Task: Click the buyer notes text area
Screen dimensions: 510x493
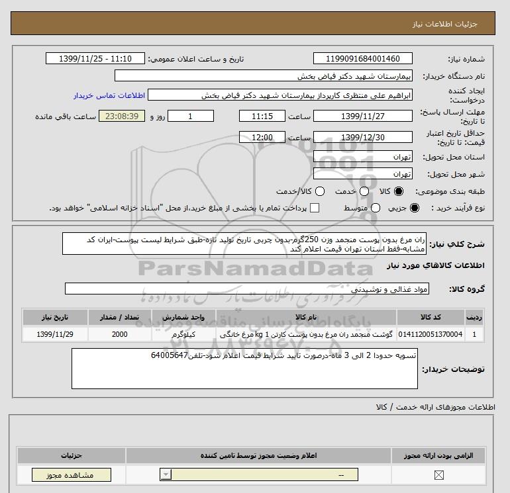Action: 244,369
